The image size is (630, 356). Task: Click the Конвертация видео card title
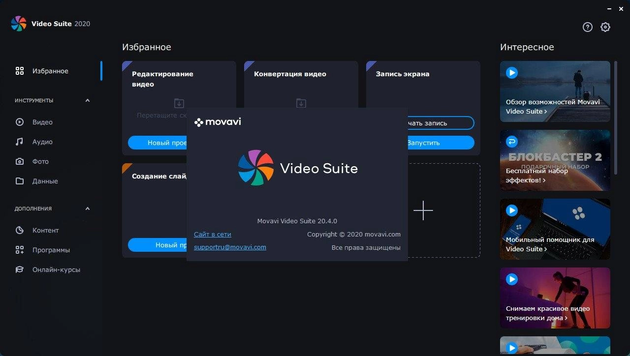click(x=290, y=74)
